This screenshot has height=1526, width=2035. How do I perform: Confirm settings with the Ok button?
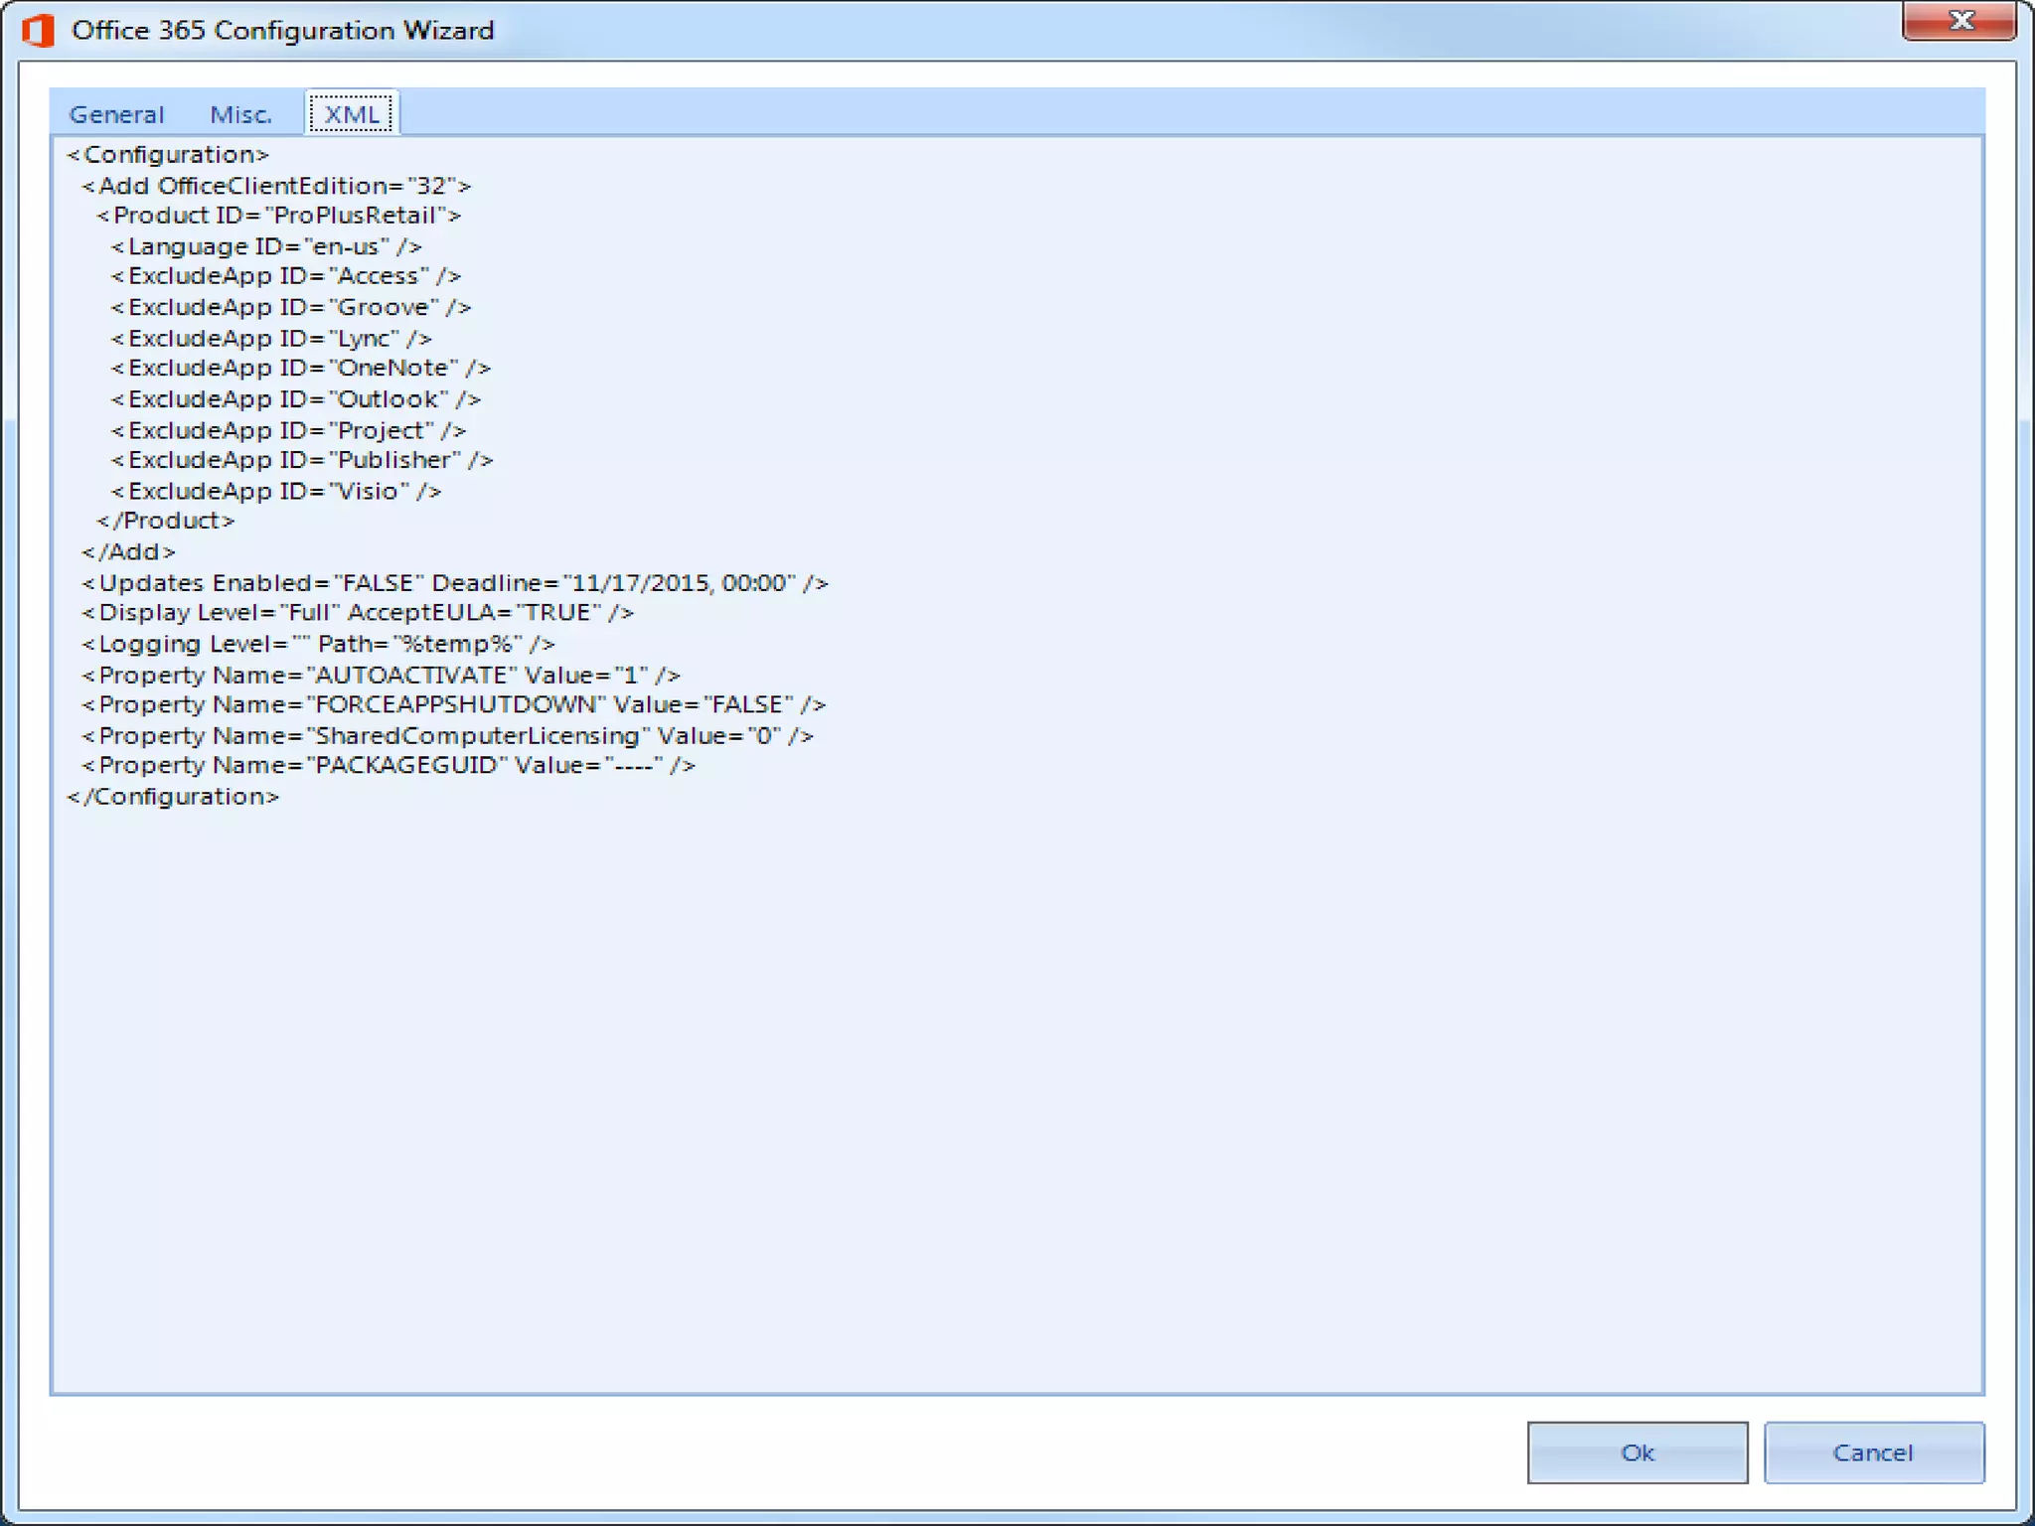coord(1637,1452)
